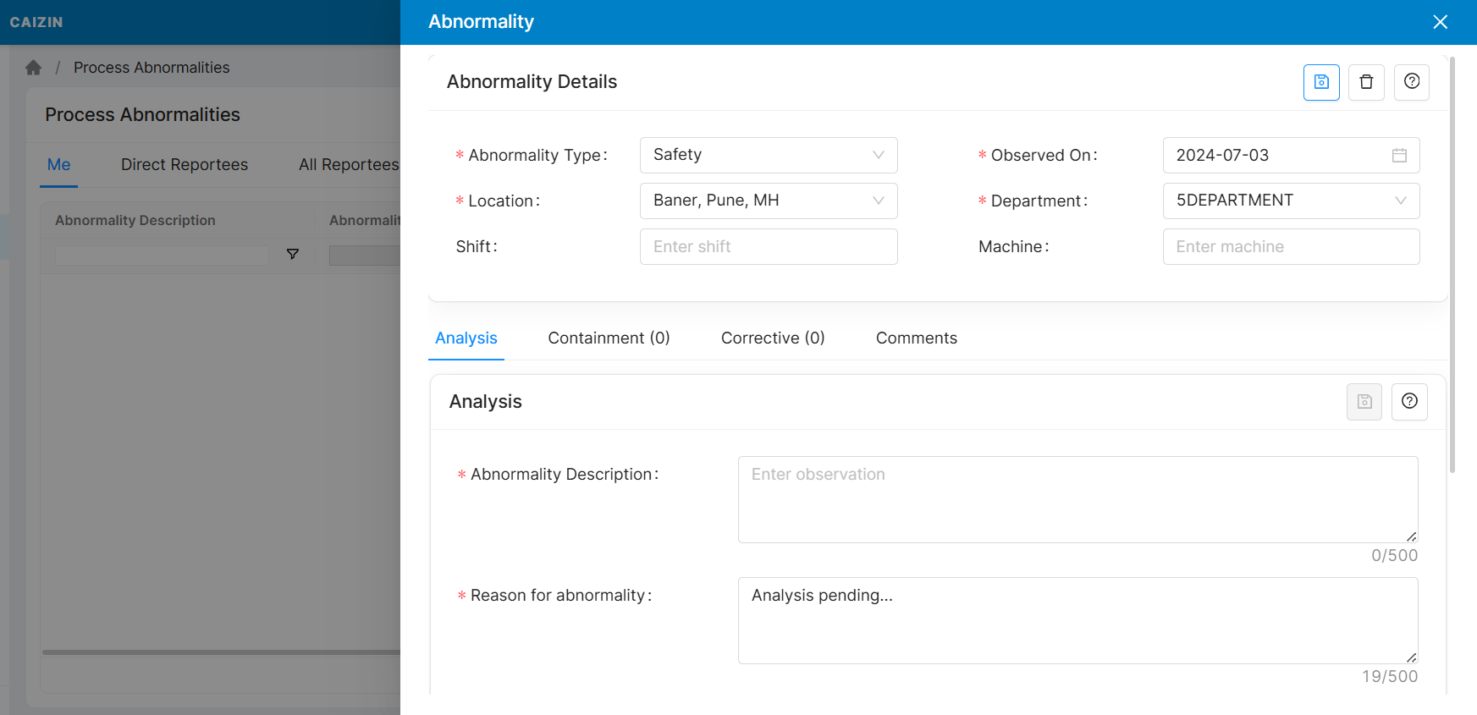1477x715 pixels.
Task: Click the Abnormality Description column filter icon
Action: [293, 254]
